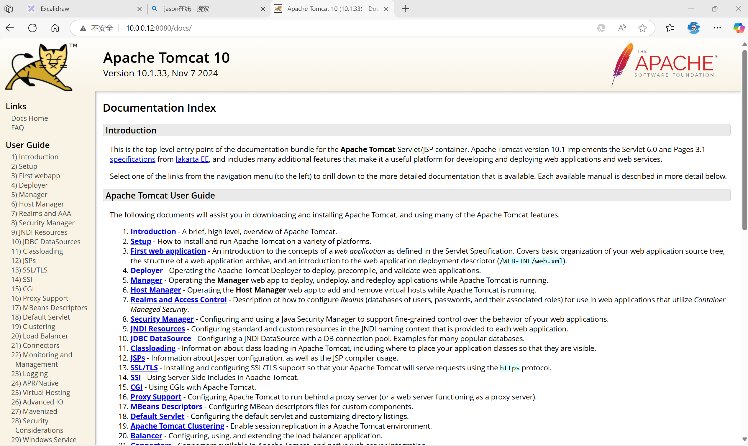
Task: Reload the current page
Action: pyautogui.click(x=32, y=28)
